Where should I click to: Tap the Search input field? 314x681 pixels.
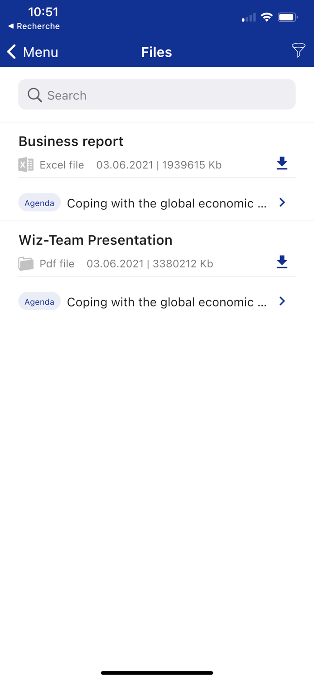pos(157,94)
